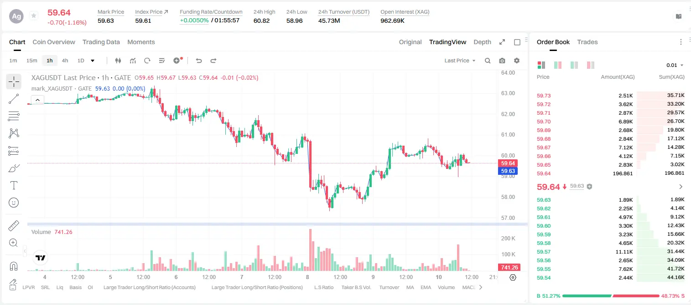Click the buy/sell ratio bar

(611, 296)
